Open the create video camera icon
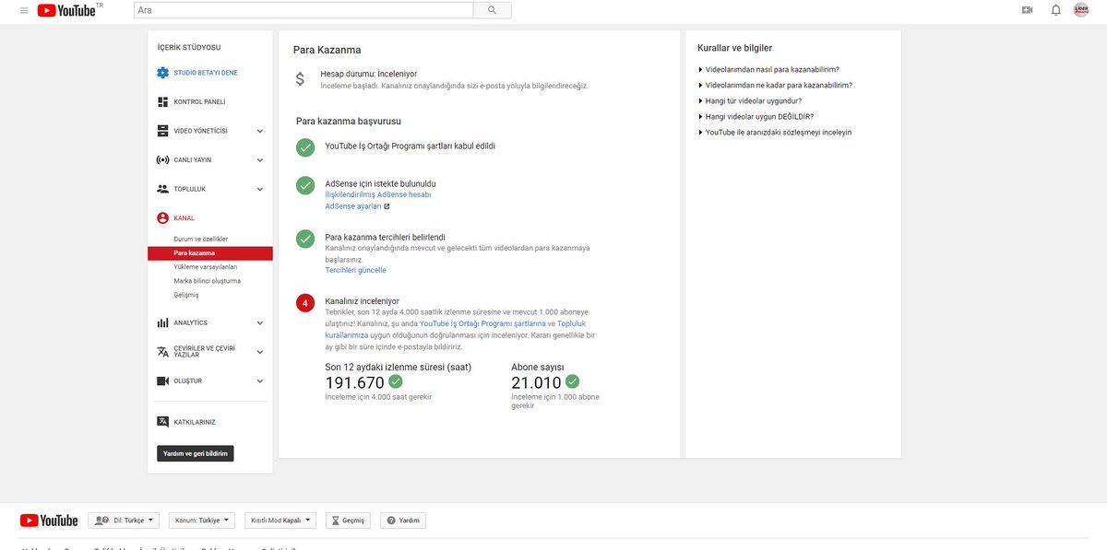 pyautogui.click(x=1028, y=10)
